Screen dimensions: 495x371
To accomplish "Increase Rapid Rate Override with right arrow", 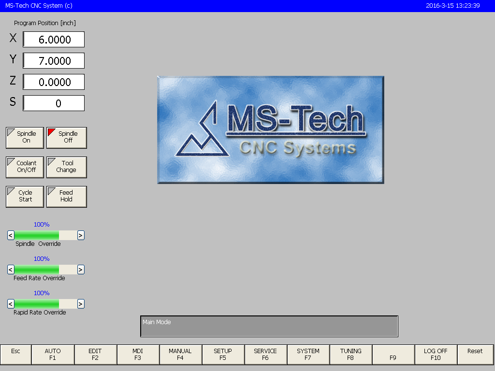I will [81, 304].
